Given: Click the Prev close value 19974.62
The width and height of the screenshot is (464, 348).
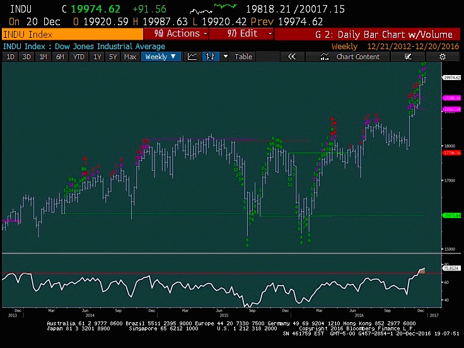Looking at the screenshot, I should point(300,21).
